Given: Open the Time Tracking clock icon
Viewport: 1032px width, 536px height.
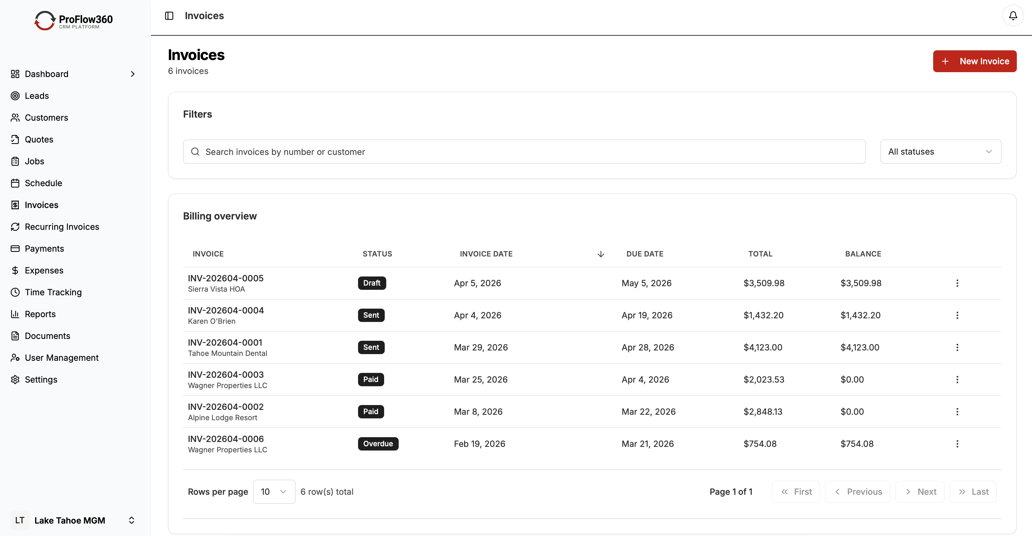Looking at the screenshot, I should pos(15,292).
